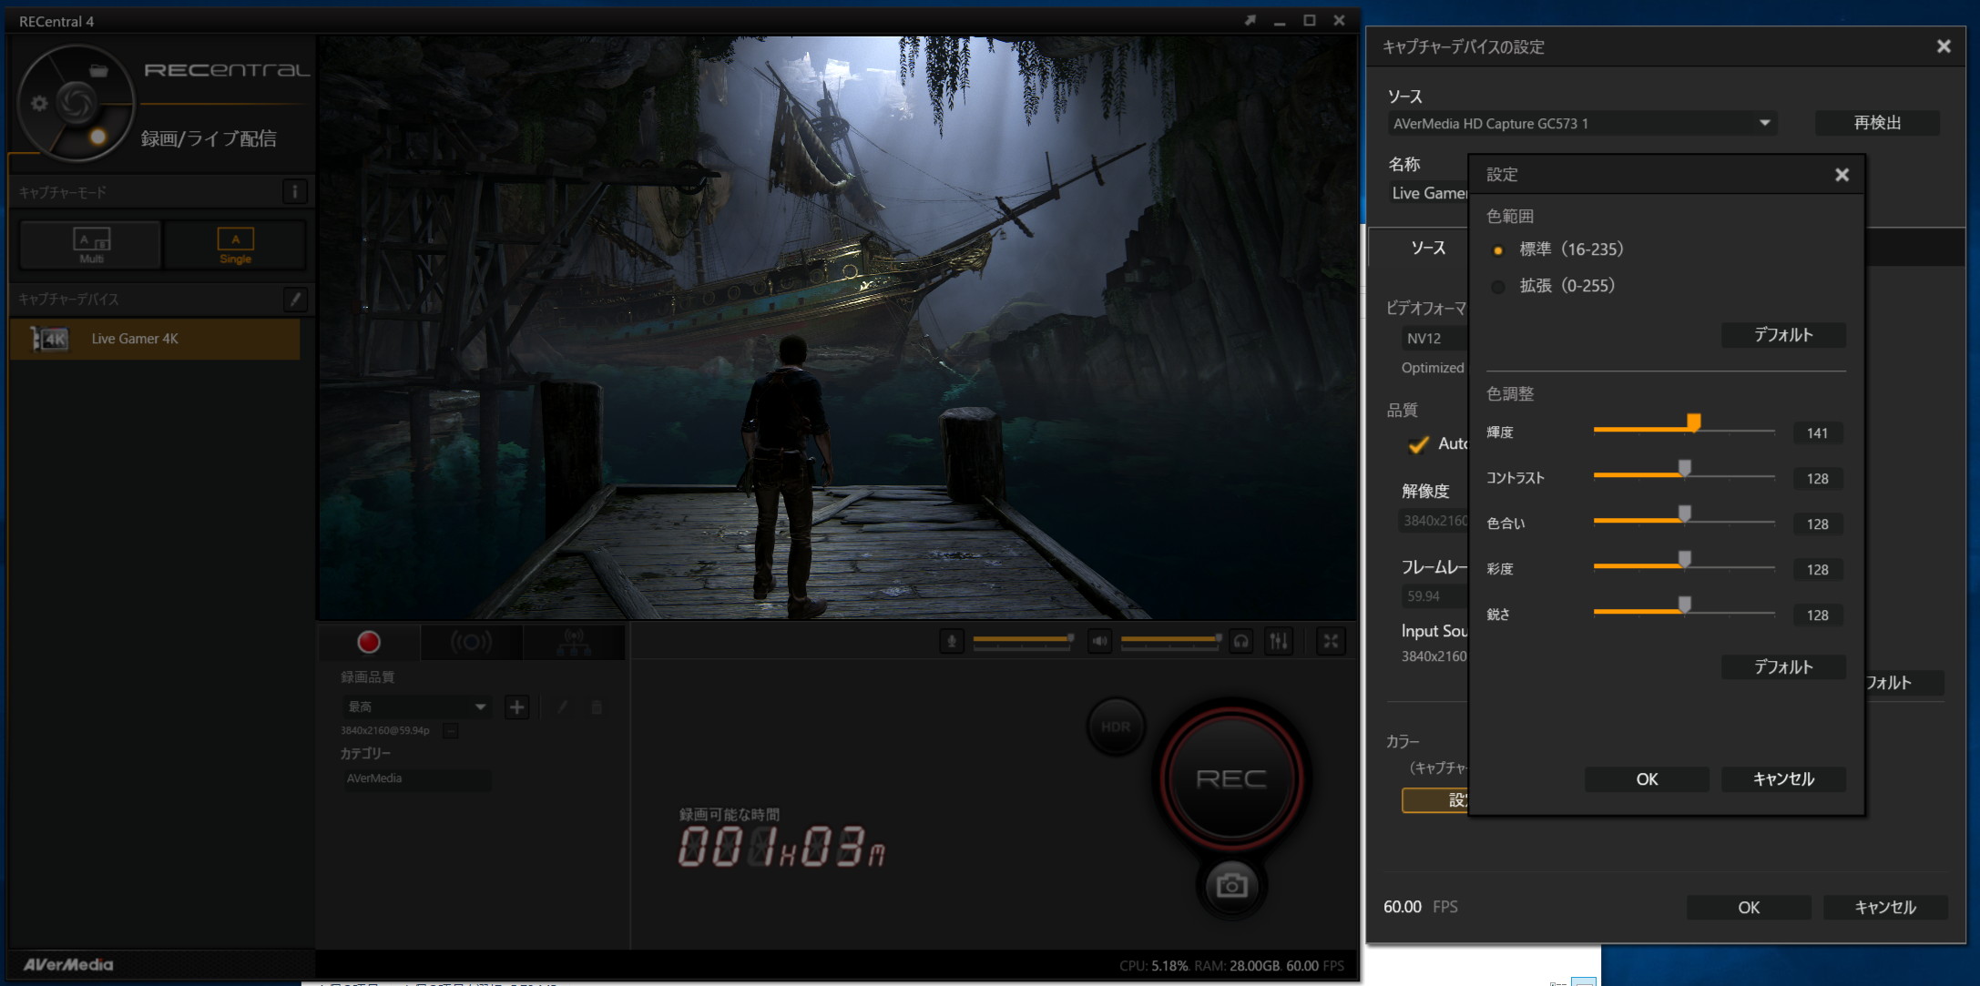1980x986 pixels.
Task: Cancel the 設定 color dialog
Action: tap(1783, 779)
